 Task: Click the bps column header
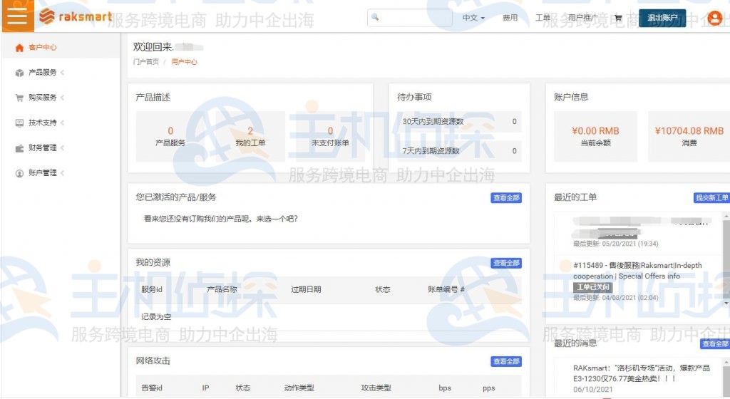[445, 388]
